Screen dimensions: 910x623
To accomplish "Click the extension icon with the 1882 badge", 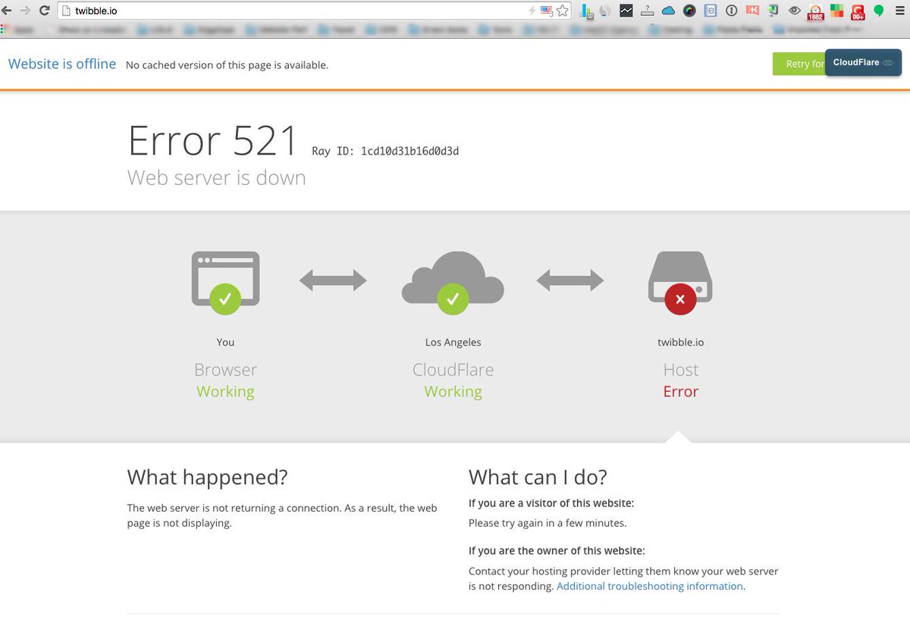I will tap(815, 12).
